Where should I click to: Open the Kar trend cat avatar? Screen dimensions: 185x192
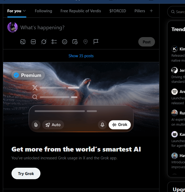(175, 134)
